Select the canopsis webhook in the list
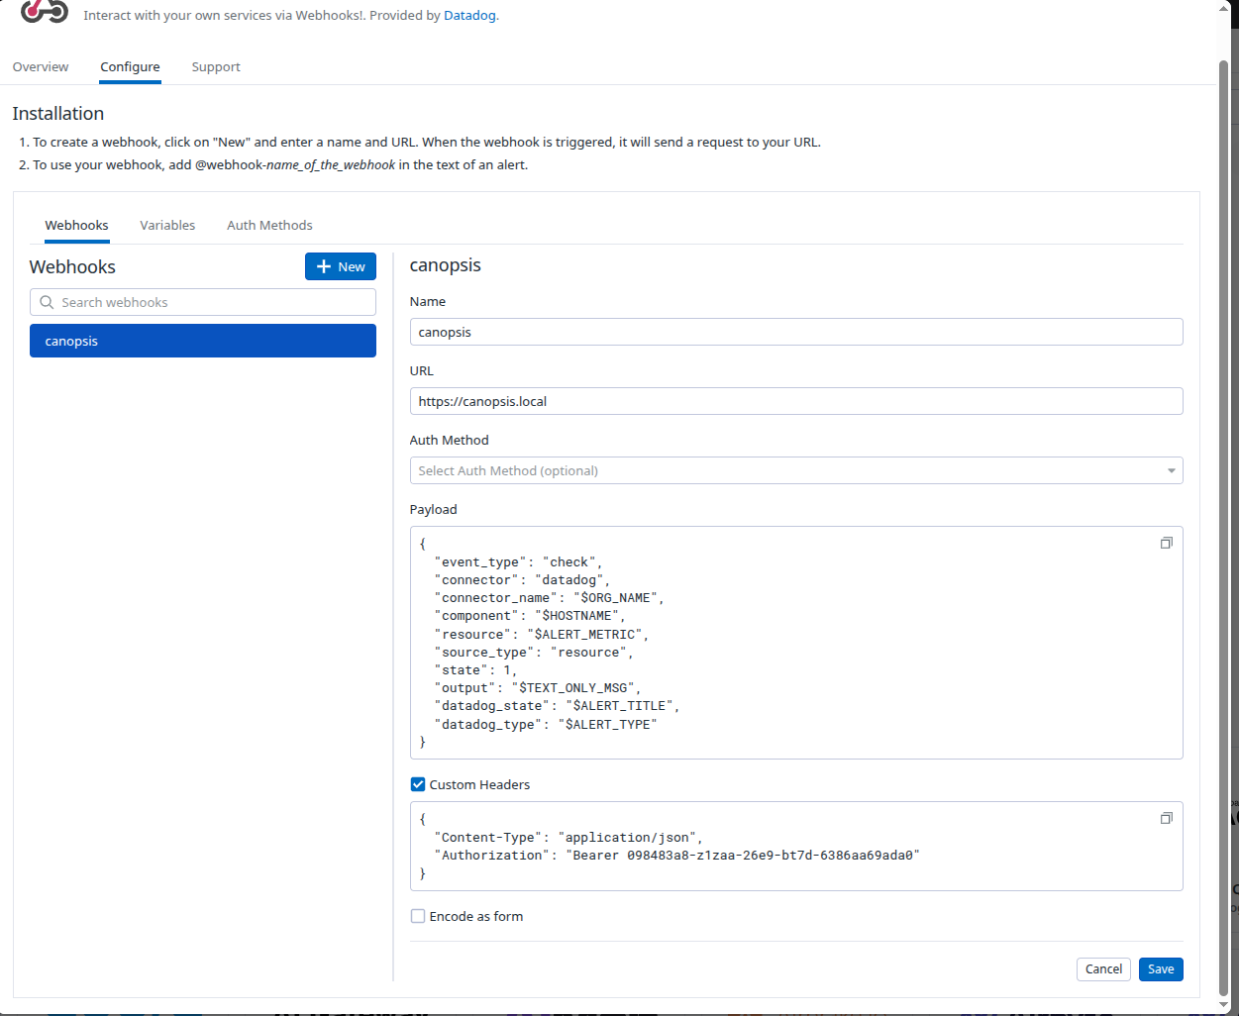1239x1016 pixels. (x=203, y=341)
